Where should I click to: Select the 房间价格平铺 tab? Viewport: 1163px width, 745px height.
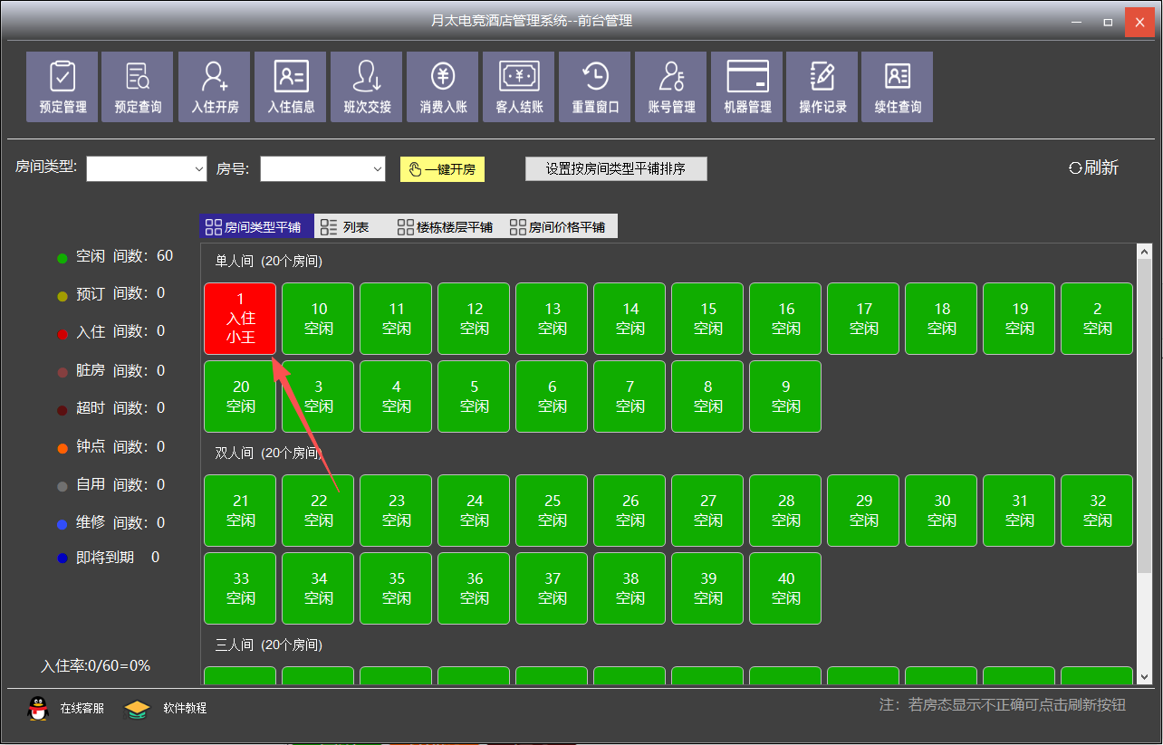pyautogui.click(x=558, y=227)
